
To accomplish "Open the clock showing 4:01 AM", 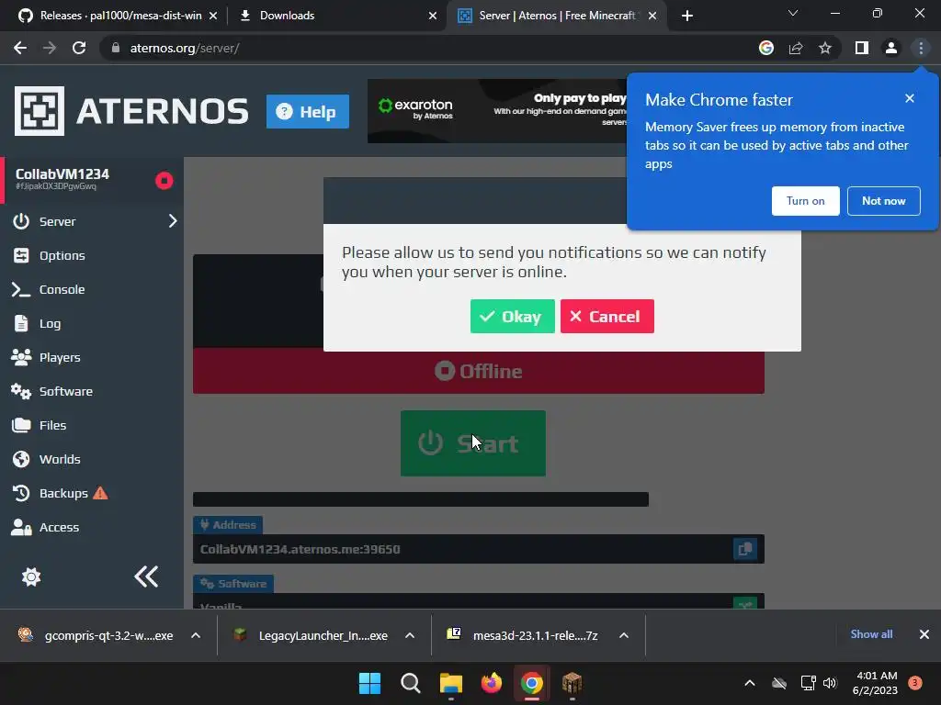I will click(x=875, y=683).
